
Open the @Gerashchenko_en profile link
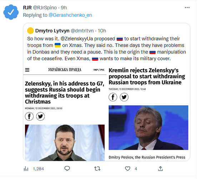coord(70,15)
